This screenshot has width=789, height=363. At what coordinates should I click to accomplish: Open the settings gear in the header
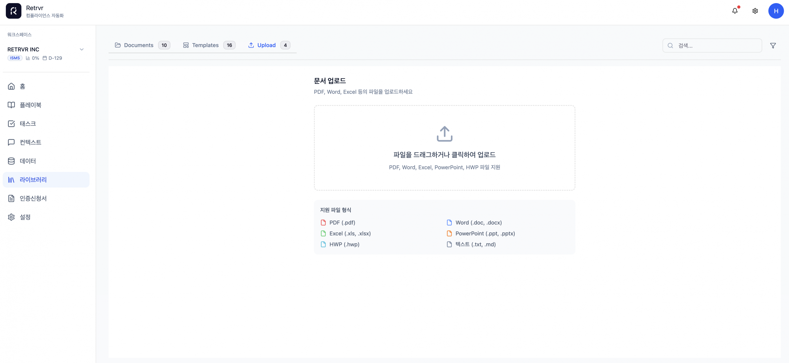[755, 11]
